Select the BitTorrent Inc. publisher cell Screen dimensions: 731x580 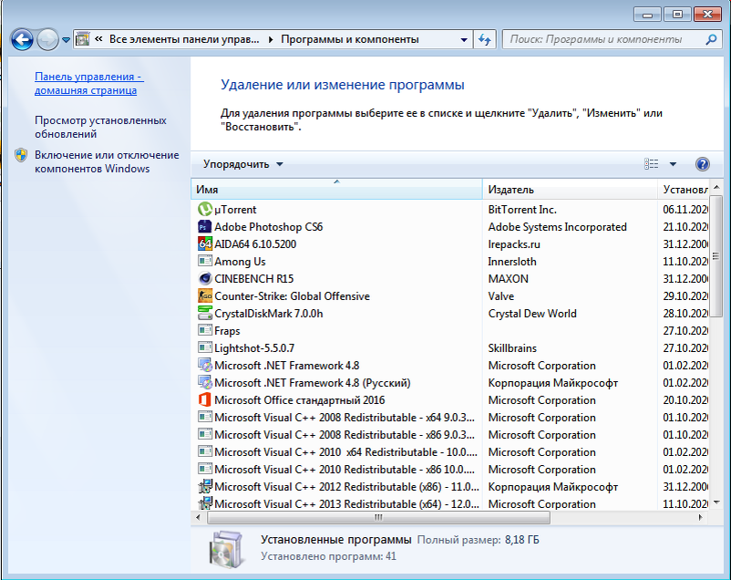click(x=522, y=210)
